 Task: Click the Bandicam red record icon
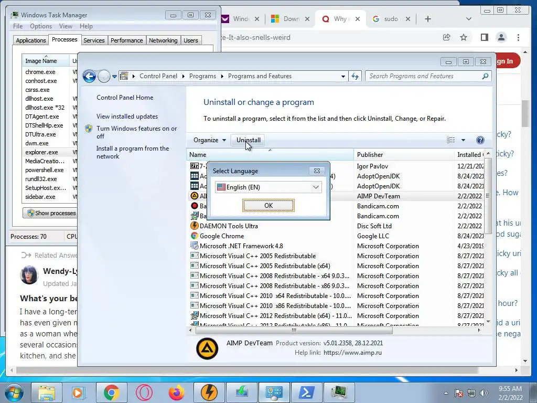[194, 206]
